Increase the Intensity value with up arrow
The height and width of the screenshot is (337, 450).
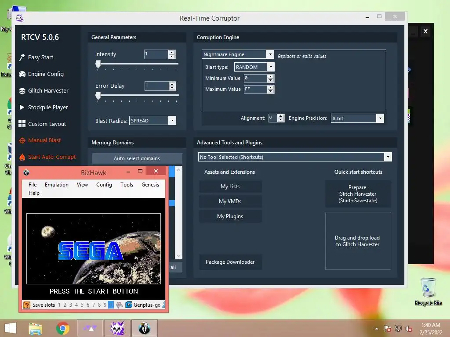pos(172,52)
